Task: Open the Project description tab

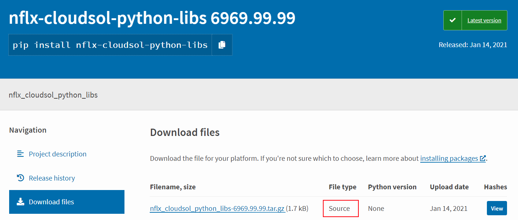Action: [57, 154]
